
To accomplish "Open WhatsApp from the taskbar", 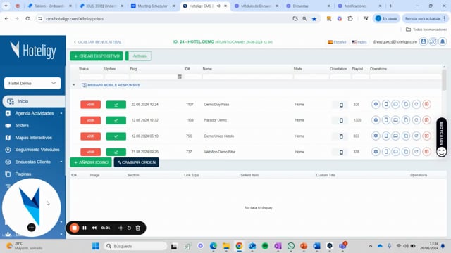I will [291, 246].
